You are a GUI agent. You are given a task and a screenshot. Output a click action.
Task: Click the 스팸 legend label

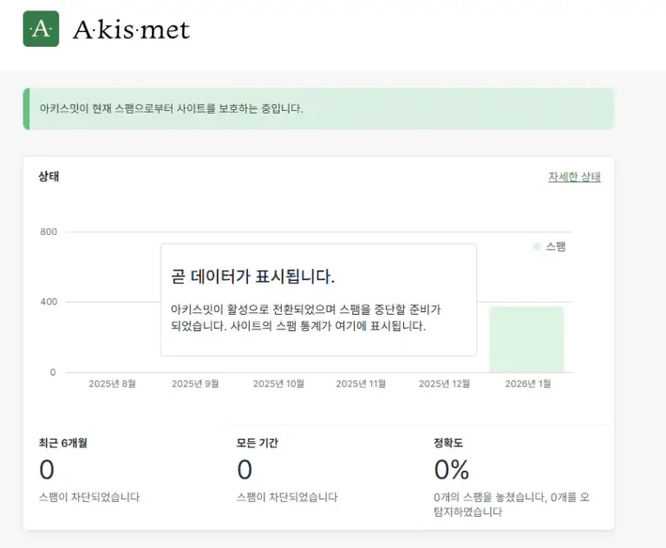point(555,247)
